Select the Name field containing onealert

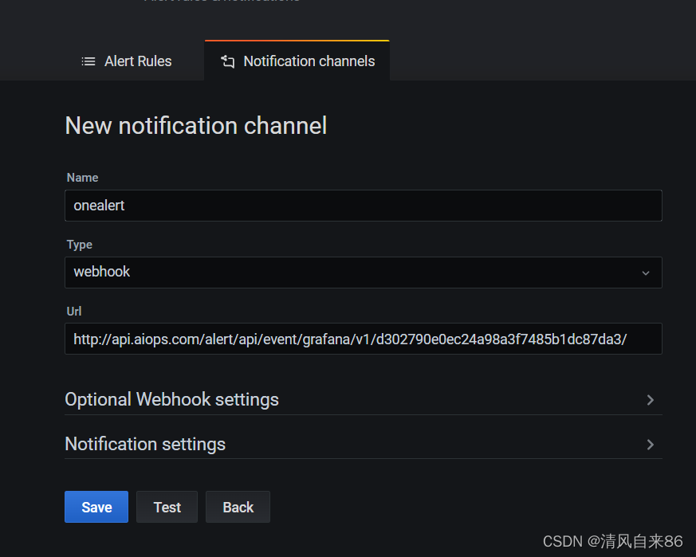[363, 206]
